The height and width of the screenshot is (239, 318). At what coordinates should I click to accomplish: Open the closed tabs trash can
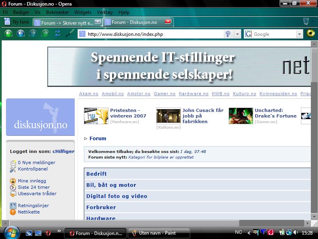(306, 22)
